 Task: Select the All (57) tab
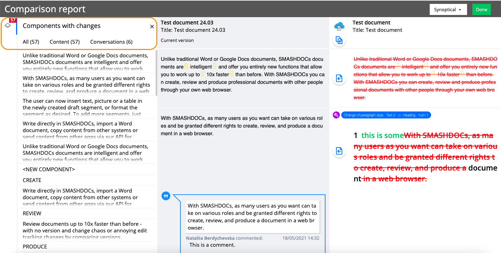click(31, 42)
